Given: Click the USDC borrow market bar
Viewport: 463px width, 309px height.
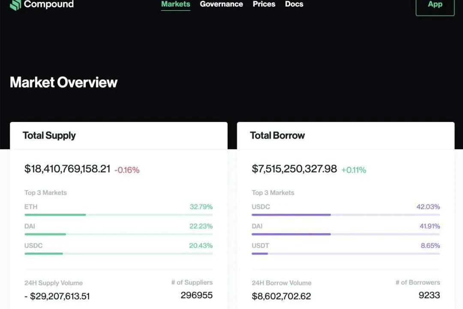Looking at the screenshot, I should point(346,215).
